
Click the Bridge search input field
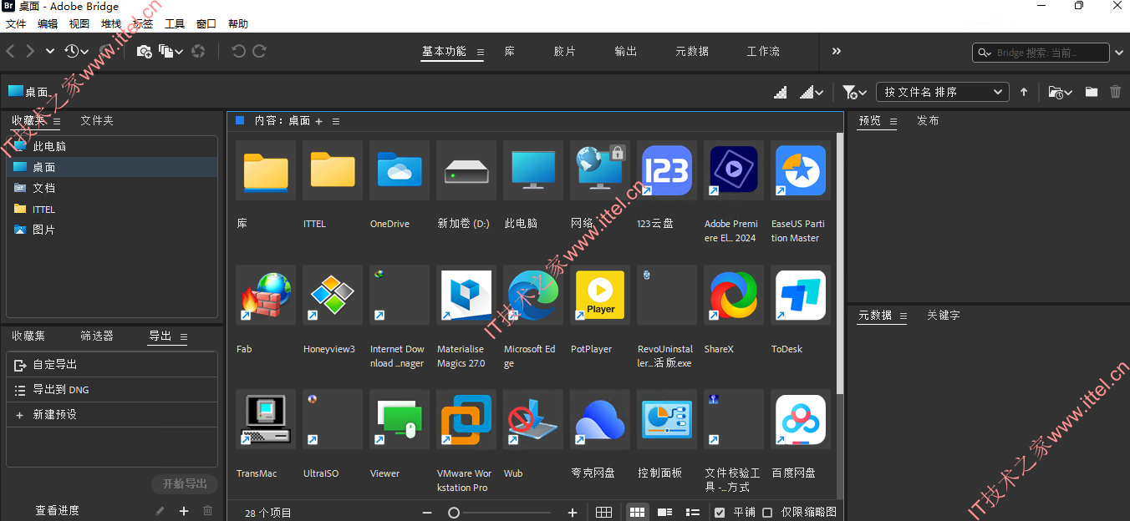pyautogui.click(x=1041, y=53)
